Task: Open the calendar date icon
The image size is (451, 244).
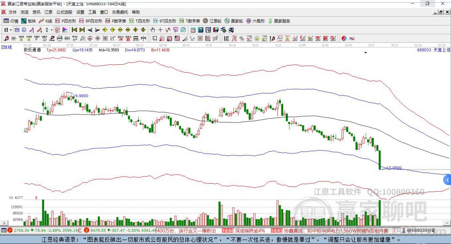Action: click(193, 30)
